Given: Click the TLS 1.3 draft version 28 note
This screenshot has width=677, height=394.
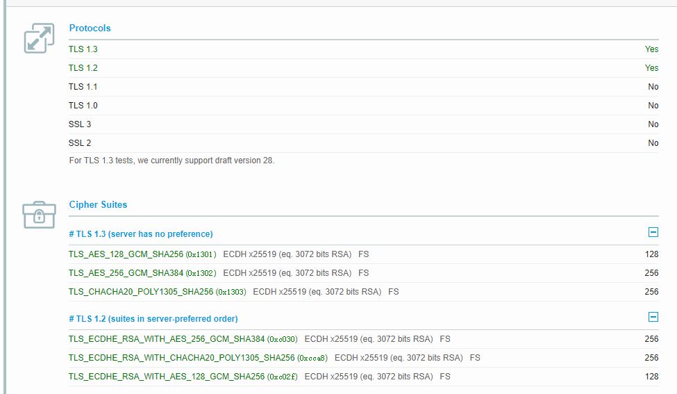Looking at the screenshot, I should 172,161.
